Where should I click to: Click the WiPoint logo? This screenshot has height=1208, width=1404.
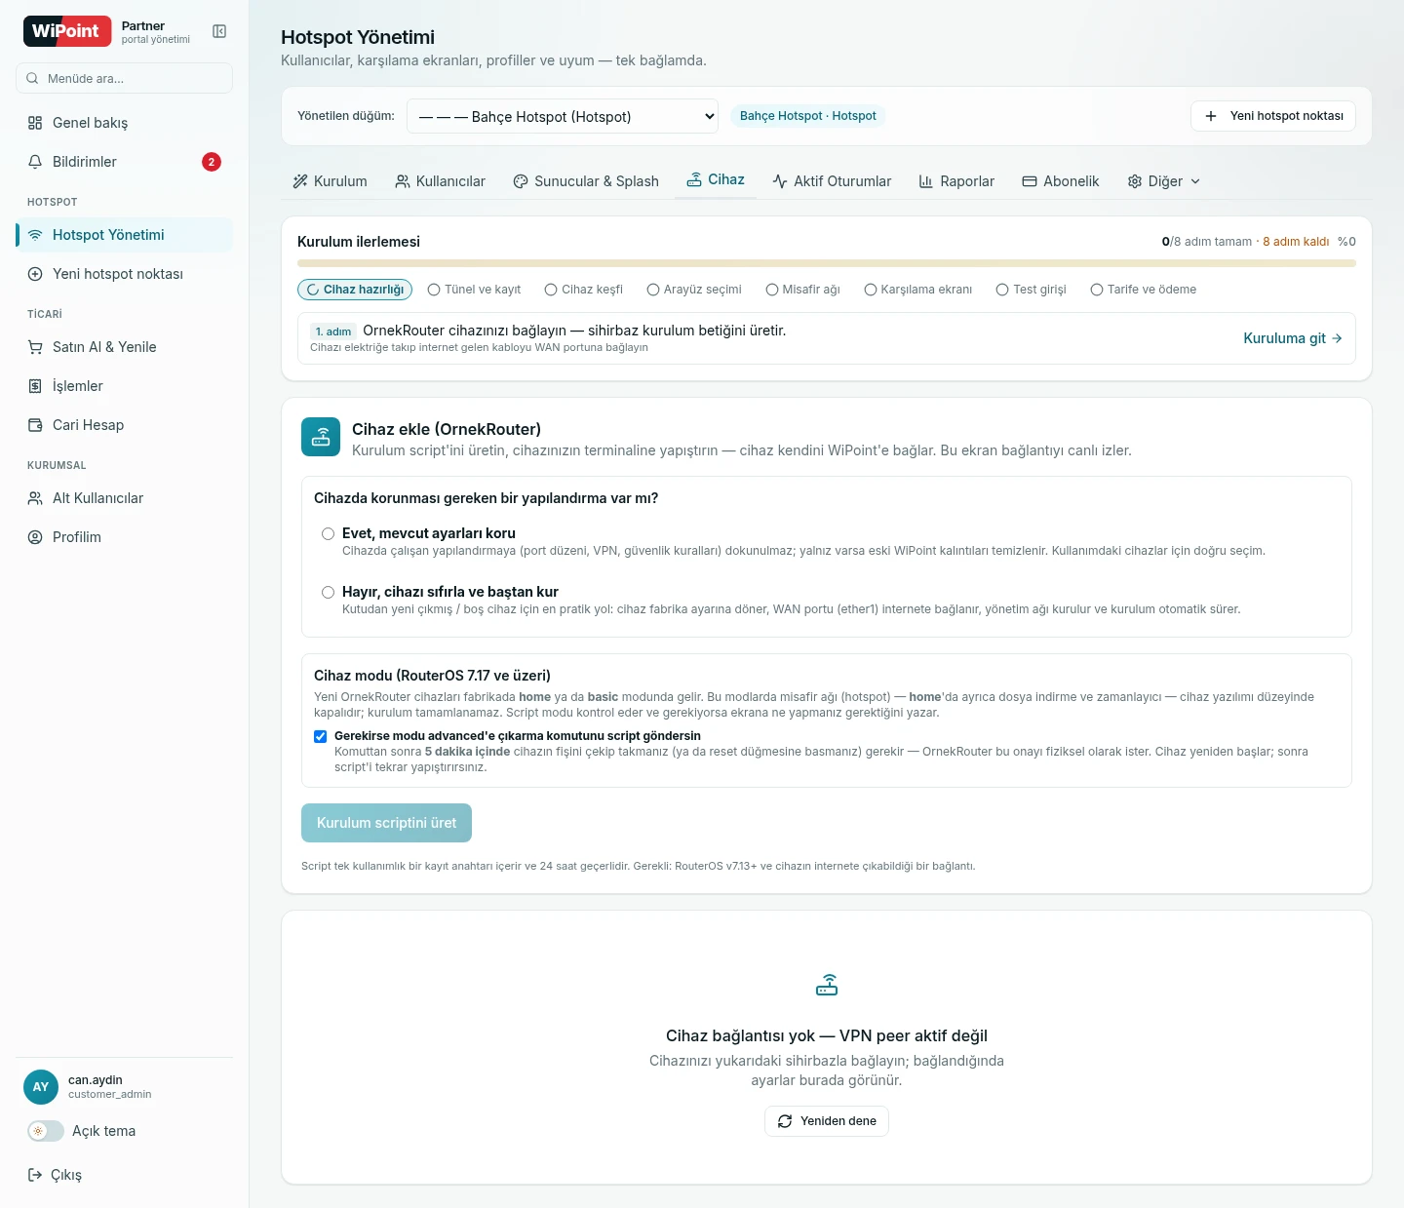67,31
